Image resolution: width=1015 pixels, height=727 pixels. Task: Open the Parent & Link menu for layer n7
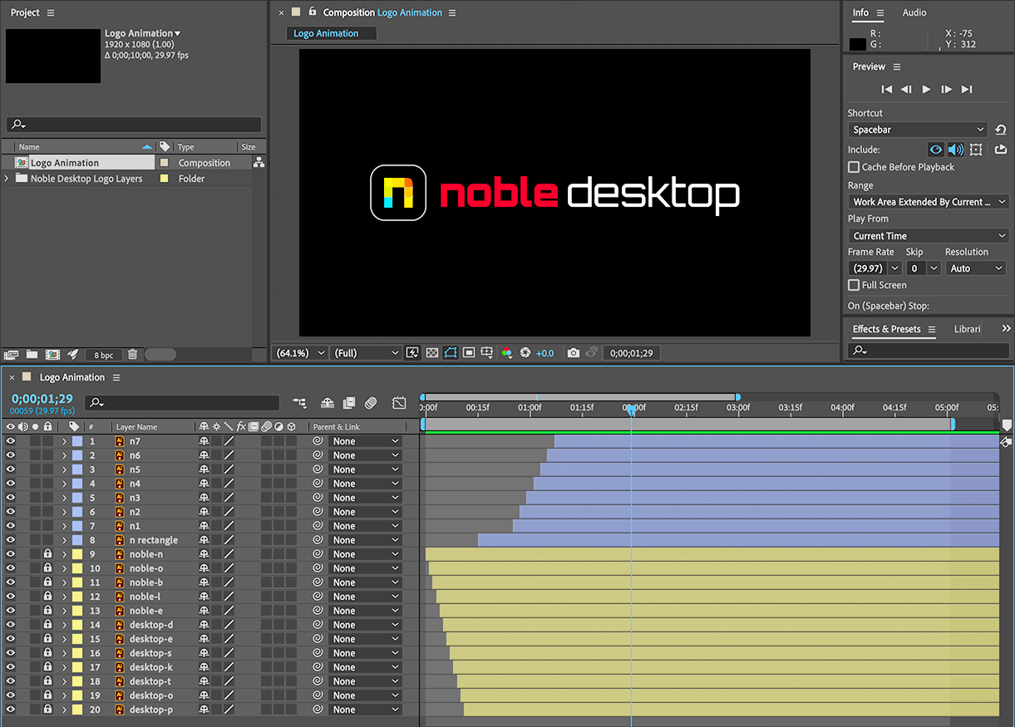365,441
